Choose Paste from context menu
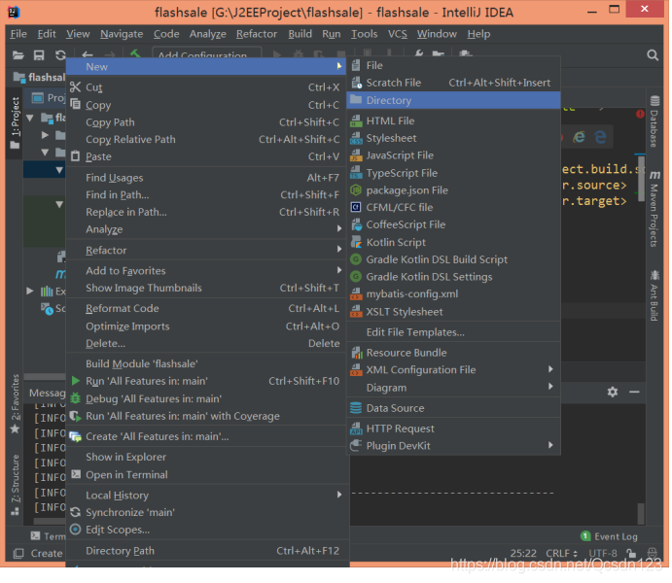This screenshot has height=583, width=672. pyautogui.click(x=206, y=156)
